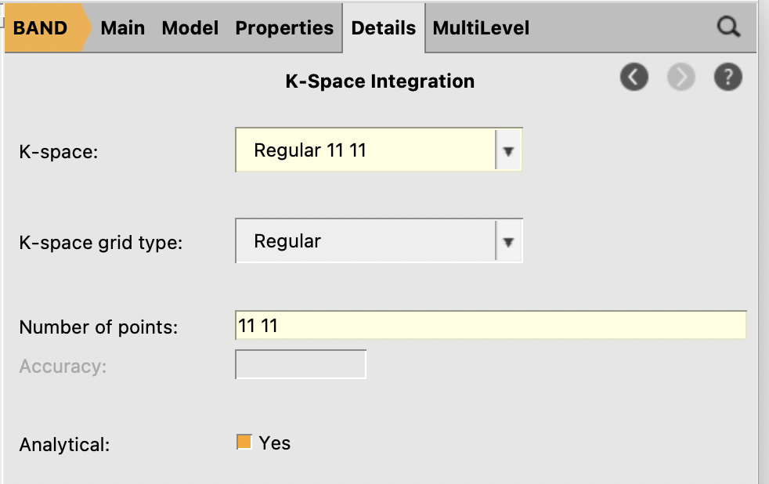Toggle the Analytical option off
Image resolution: width=769 pixels, height=484 pixels.
(x=244, y=442)
